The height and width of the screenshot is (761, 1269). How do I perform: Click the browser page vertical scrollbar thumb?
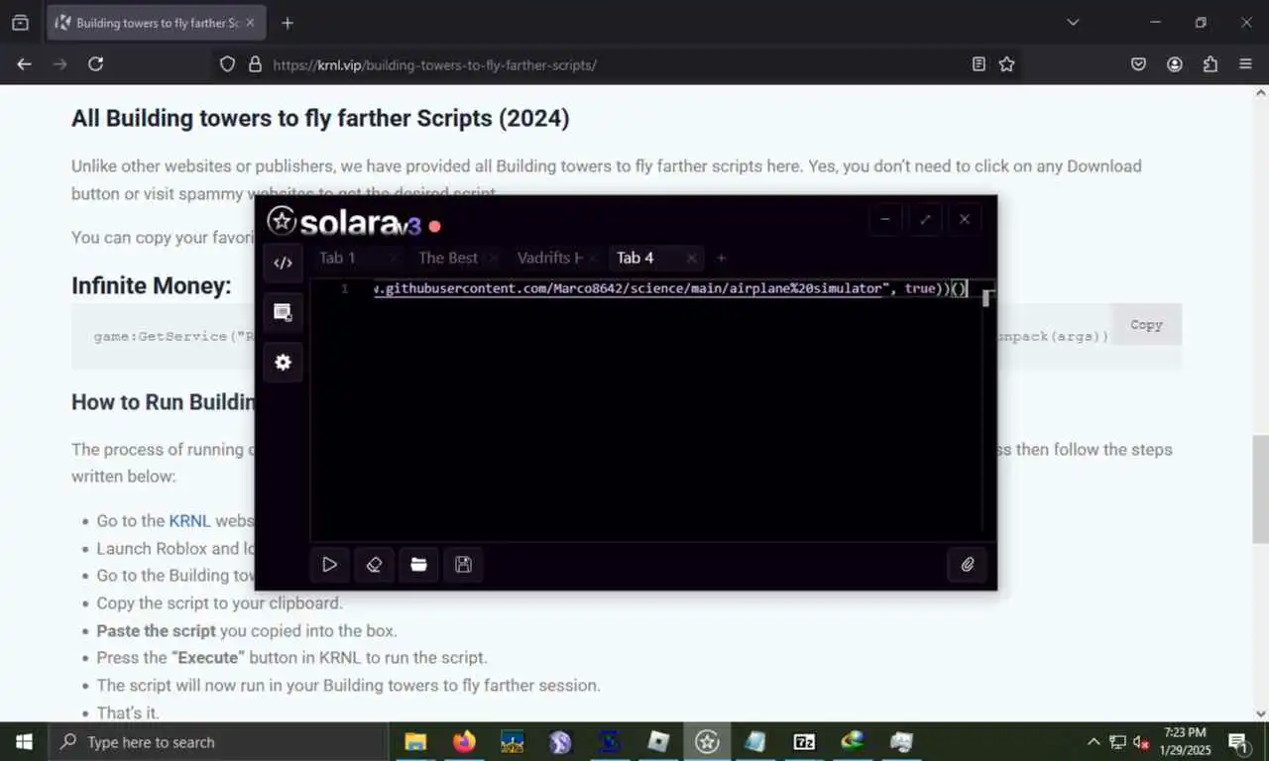point(1260,489)
